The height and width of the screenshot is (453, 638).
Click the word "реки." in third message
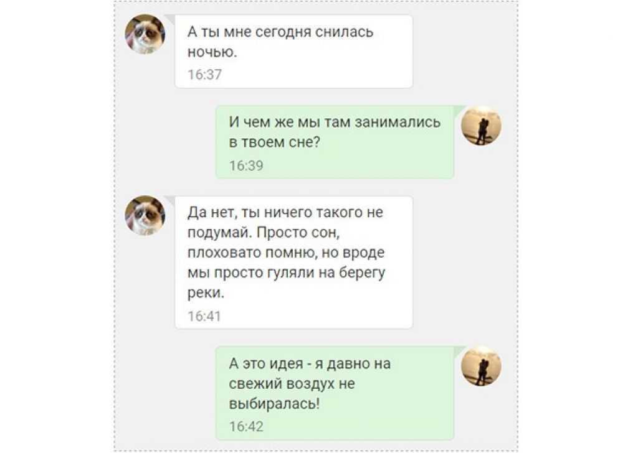coord(206,293)
